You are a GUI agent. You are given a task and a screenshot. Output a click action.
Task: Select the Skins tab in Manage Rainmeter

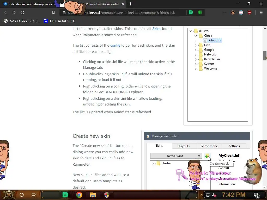click(159, 146)
